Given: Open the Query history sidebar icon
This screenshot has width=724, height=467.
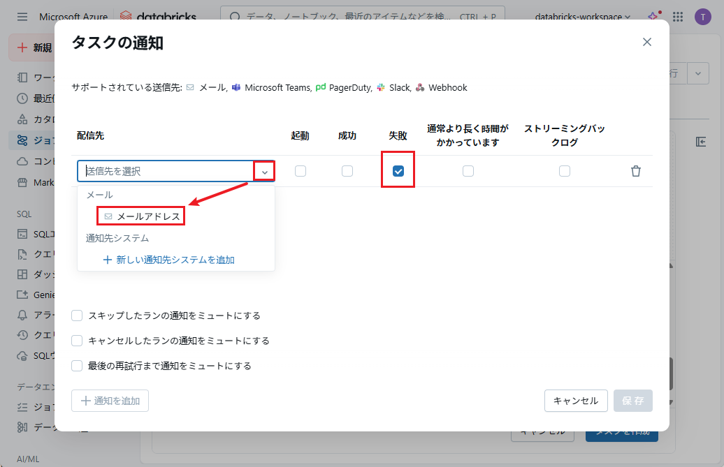Looking at the screenshot, I should (22, 335).
